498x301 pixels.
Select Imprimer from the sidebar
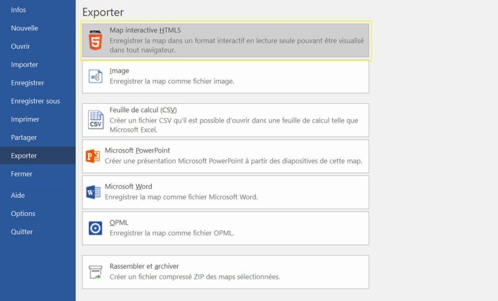tap(25, 119)
